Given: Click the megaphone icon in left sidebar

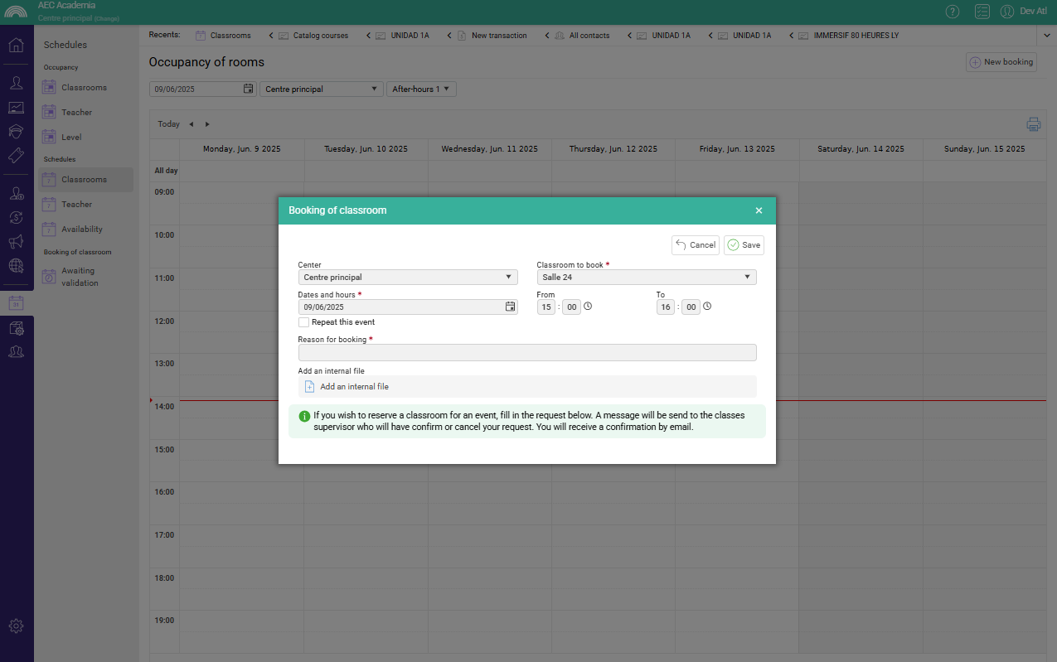Looking at the screenshot, I should pyautogui.click(x=16, y=241).
